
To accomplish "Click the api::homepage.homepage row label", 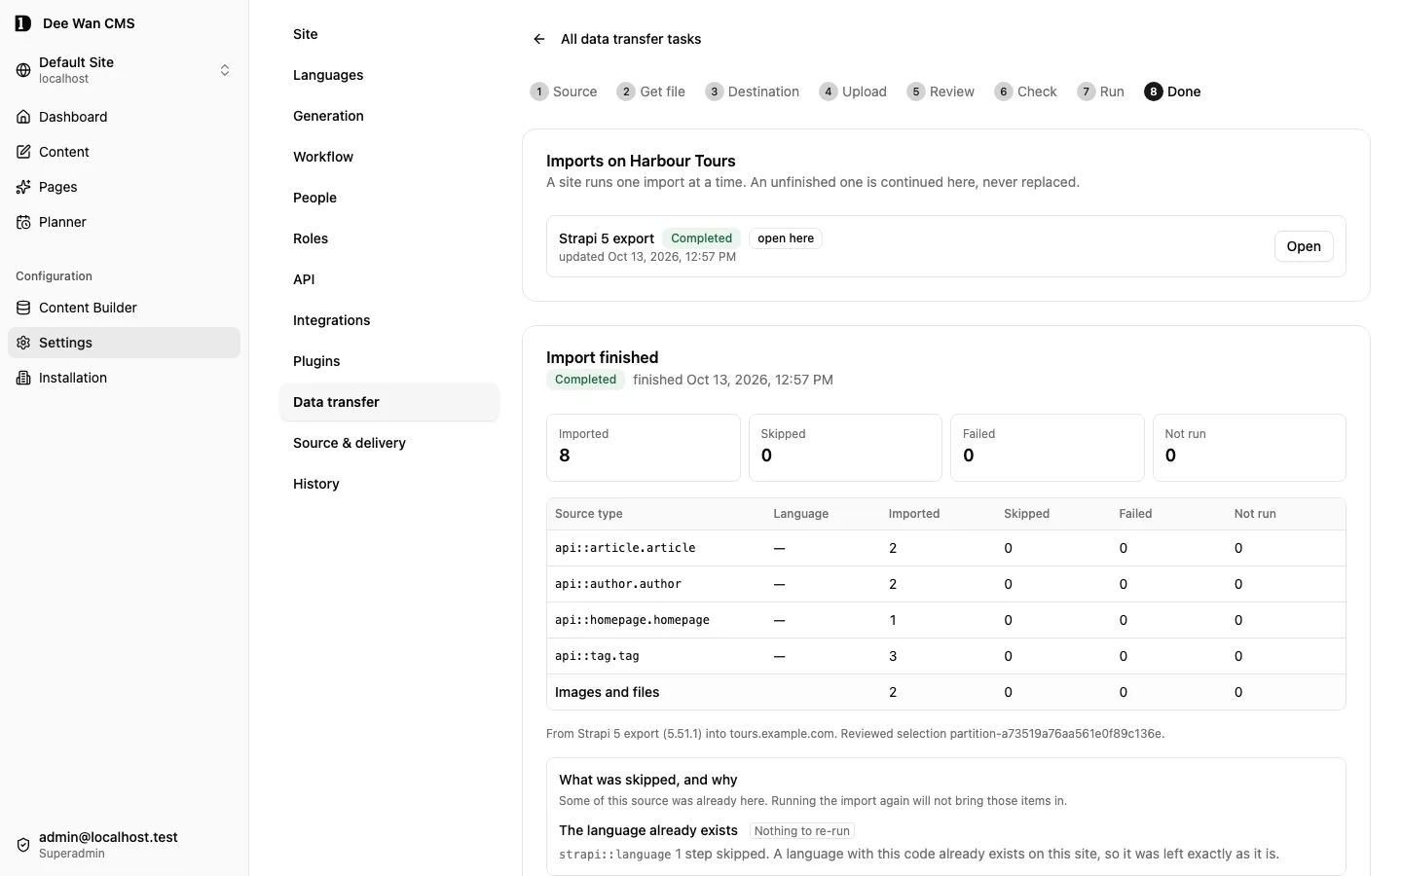I will click(x=632, y=620).
